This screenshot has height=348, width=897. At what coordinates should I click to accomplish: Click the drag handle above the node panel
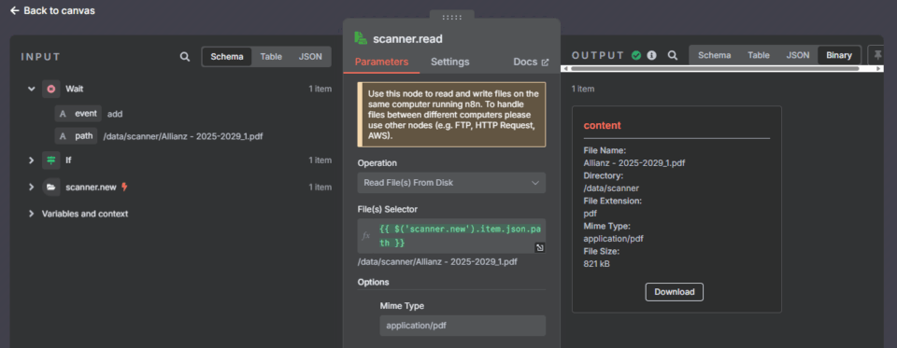(451, 18)
